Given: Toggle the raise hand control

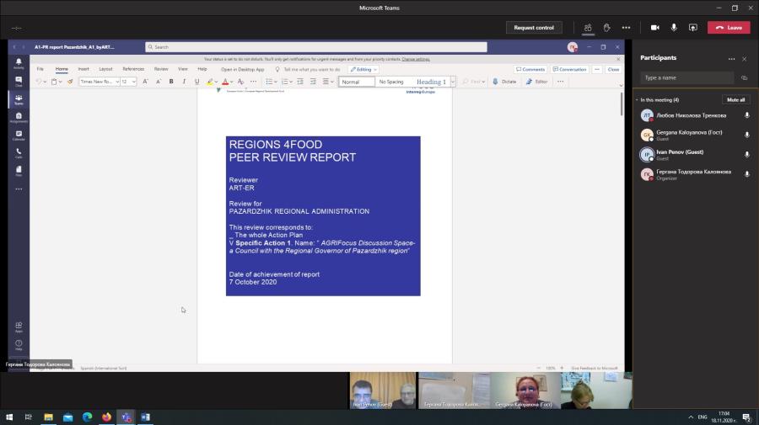Looking at the screenshot, I should click(x=606, y=28).
